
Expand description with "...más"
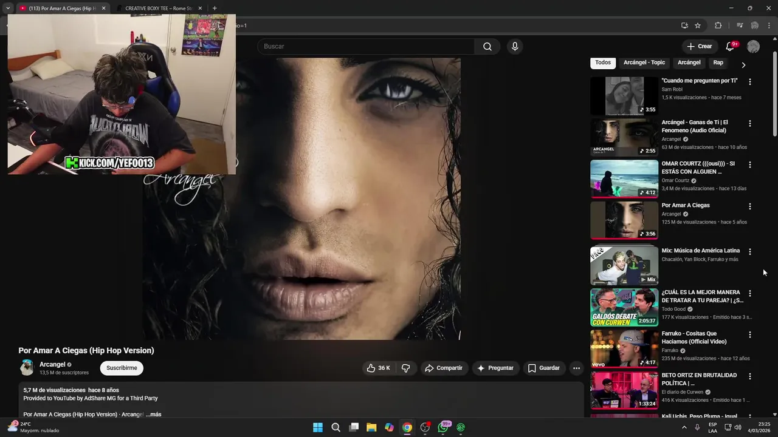tap(154, 415)
